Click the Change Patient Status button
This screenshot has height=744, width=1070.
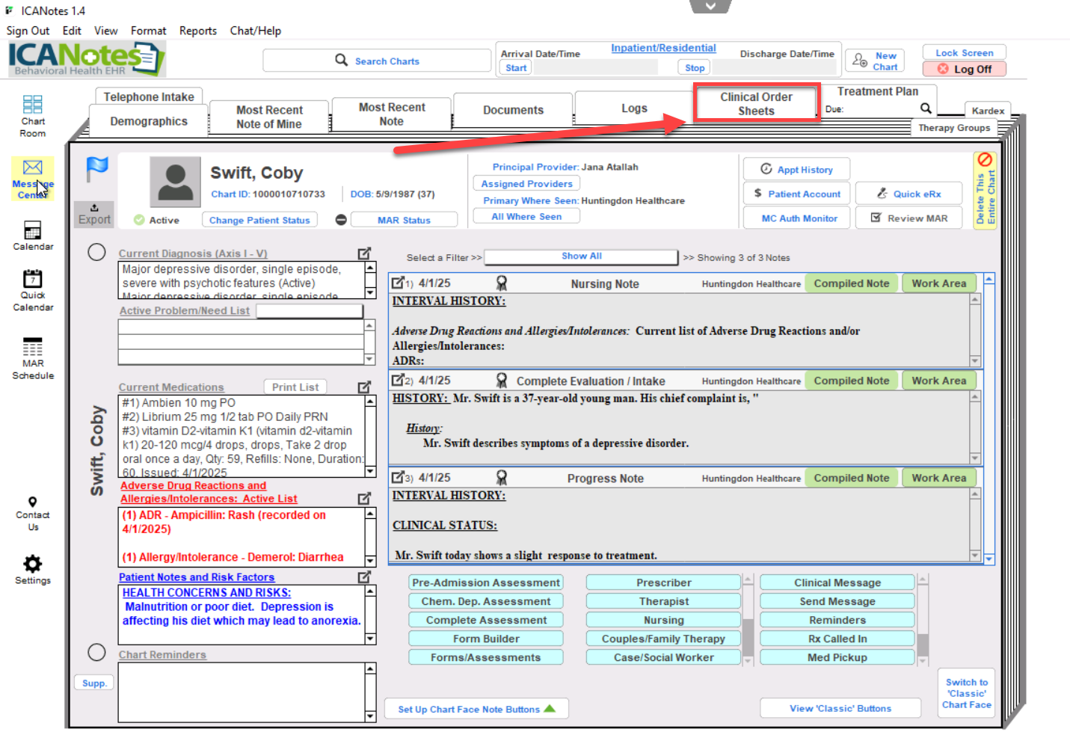point(259,220)
